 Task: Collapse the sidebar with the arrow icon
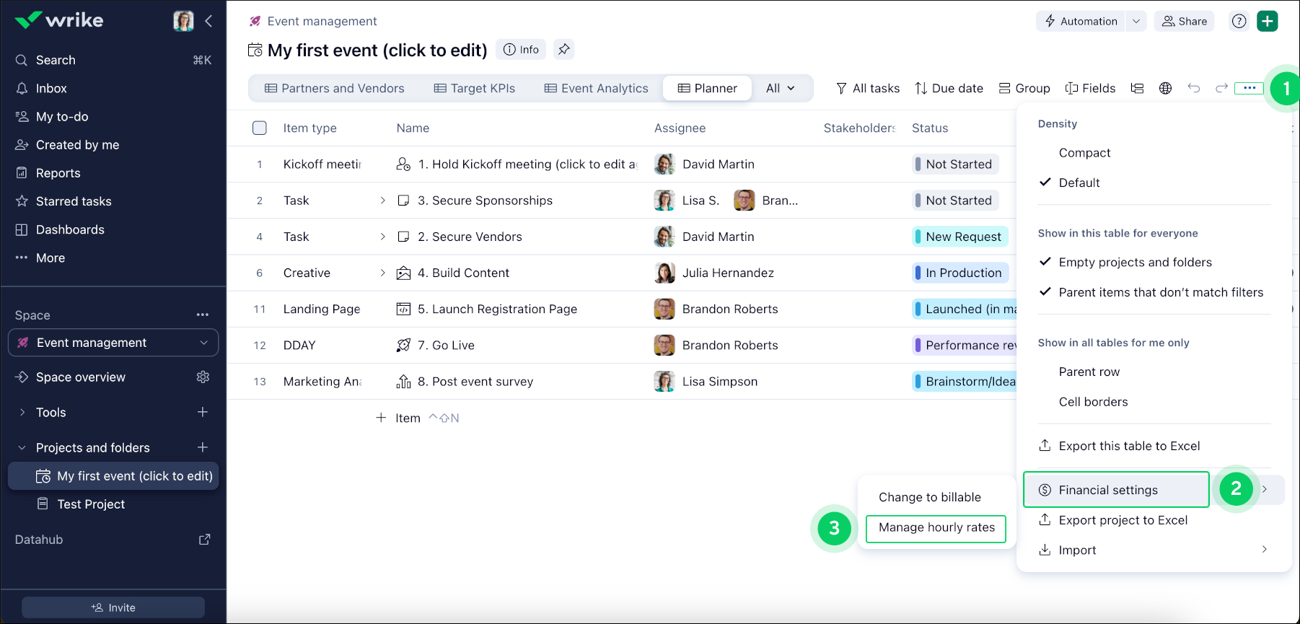(x=208, y=21)
